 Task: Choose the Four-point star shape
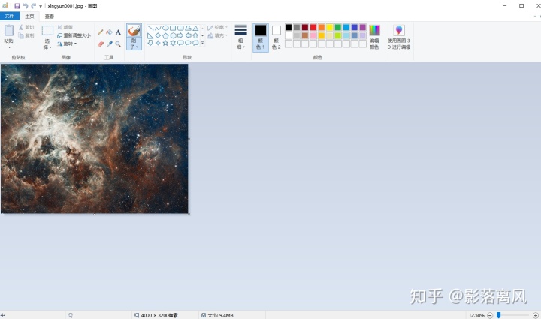click(x=158, y=43)
